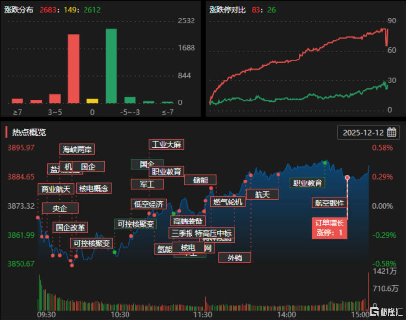This screenshot has width=406, height=320.
Task: Click the 航天 timeline marker label
Action: (262, 194)
